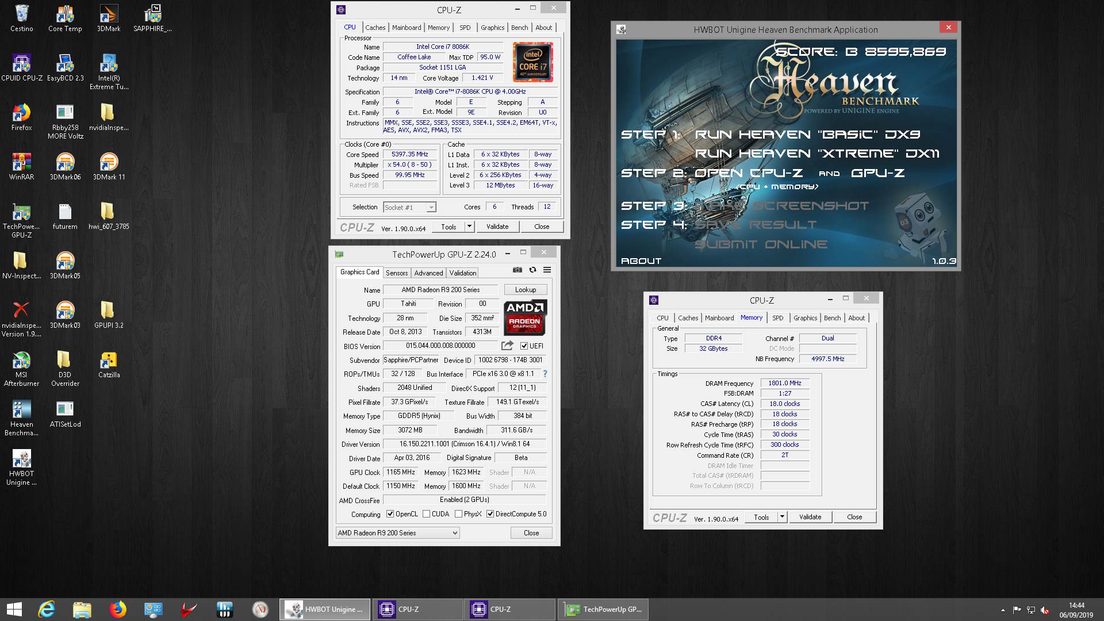Open the HWBOT Unigine desktop icon
Viewport: 1104px width, 621px height.
tap(21, 468)
